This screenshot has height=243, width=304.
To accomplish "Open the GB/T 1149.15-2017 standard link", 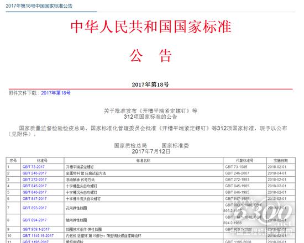I will (38, 236).
